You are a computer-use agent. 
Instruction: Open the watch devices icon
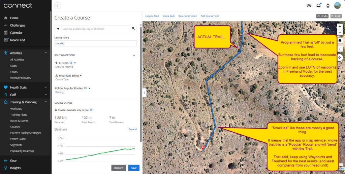tap(328, 6)
